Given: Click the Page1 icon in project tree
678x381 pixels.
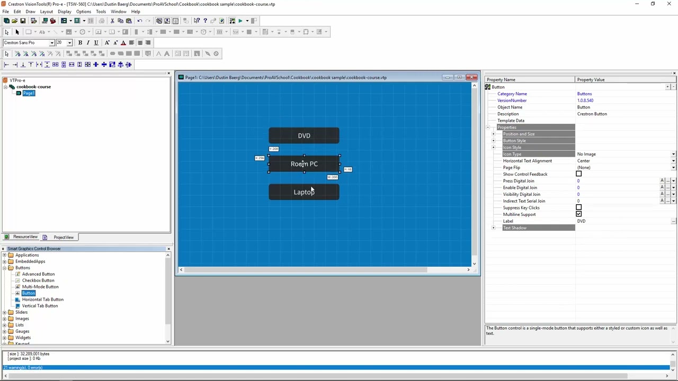Looking at the screenshot, I should coord(19,93).
